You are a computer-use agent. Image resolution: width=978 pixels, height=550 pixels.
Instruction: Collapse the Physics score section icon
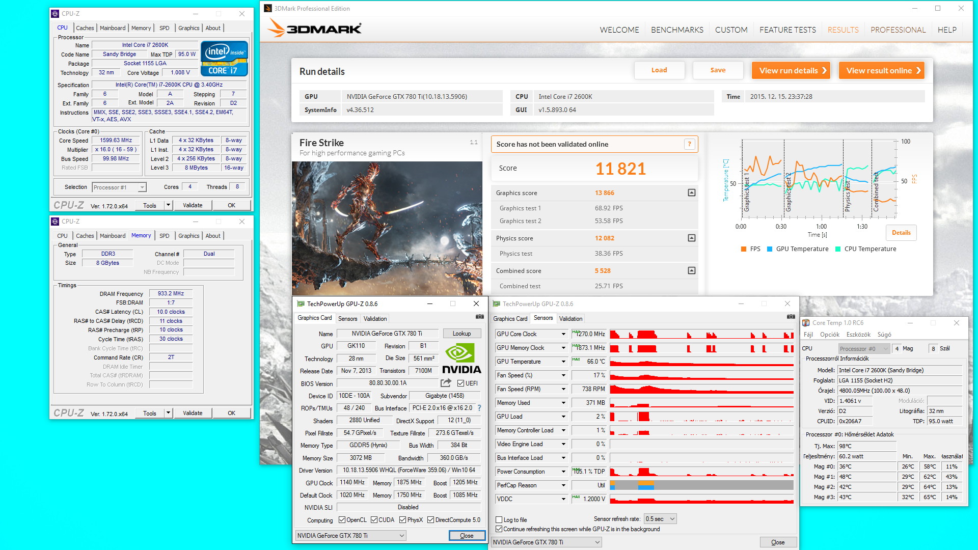[x=691, y=238]
